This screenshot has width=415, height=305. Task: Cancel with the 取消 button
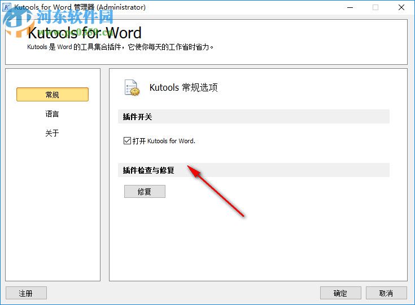coord(386,293)
